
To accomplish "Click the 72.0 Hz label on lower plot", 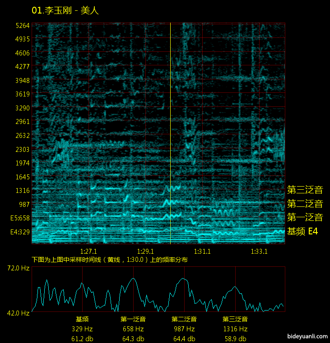I will click(18, 268).
